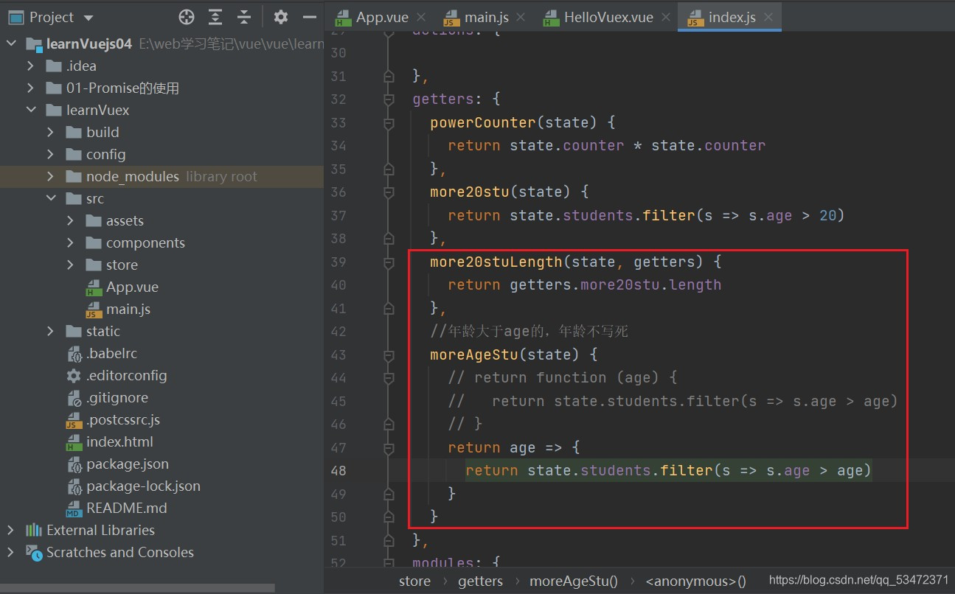The height and width of the screenshot is (594, 955).
Task: Fold powerCounter function at line 33
Action: click(389, 122)
